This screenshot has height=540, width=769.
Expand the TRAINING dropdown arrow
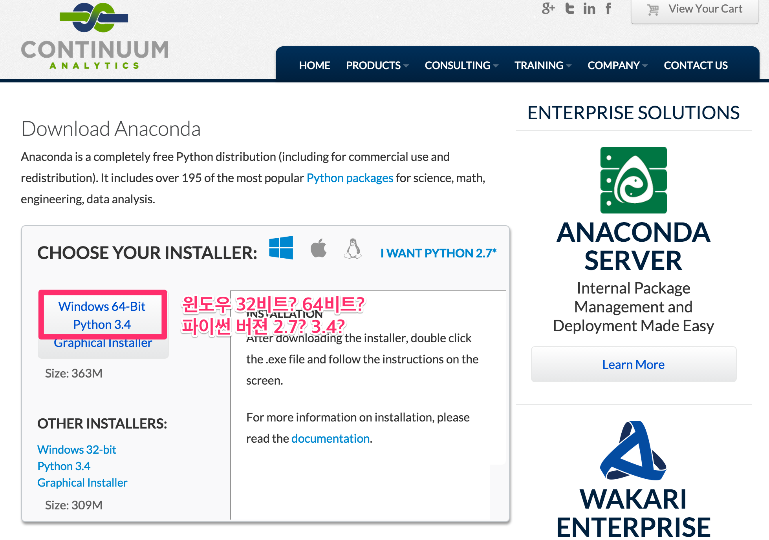click(x=569, y=66)
